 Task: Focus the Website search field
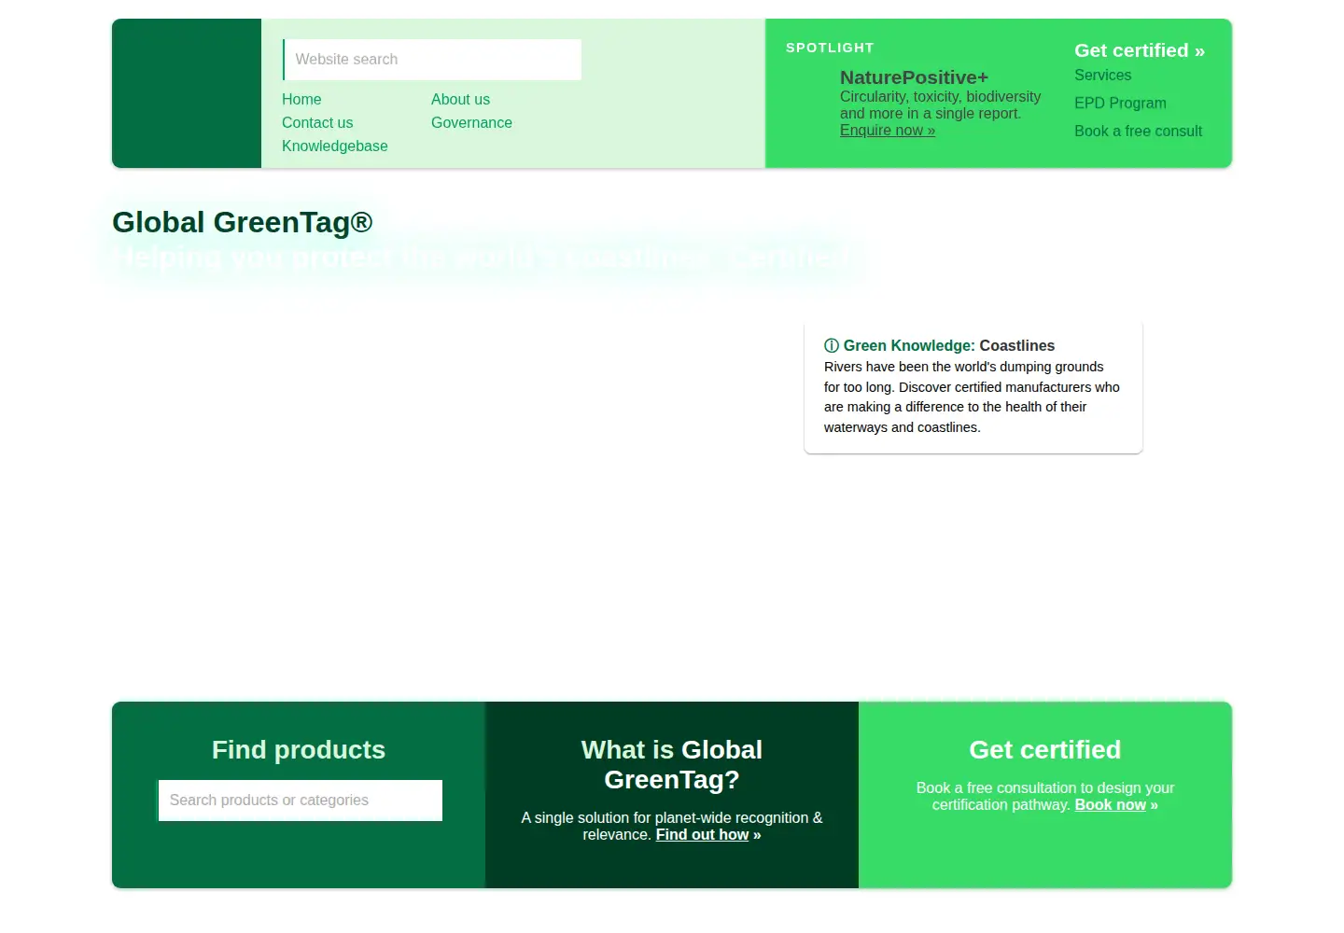[x=432, y=60]
